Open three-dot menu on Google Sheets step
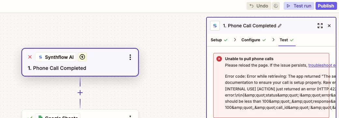This screenshot has width=339, height=118. point(130,117)
